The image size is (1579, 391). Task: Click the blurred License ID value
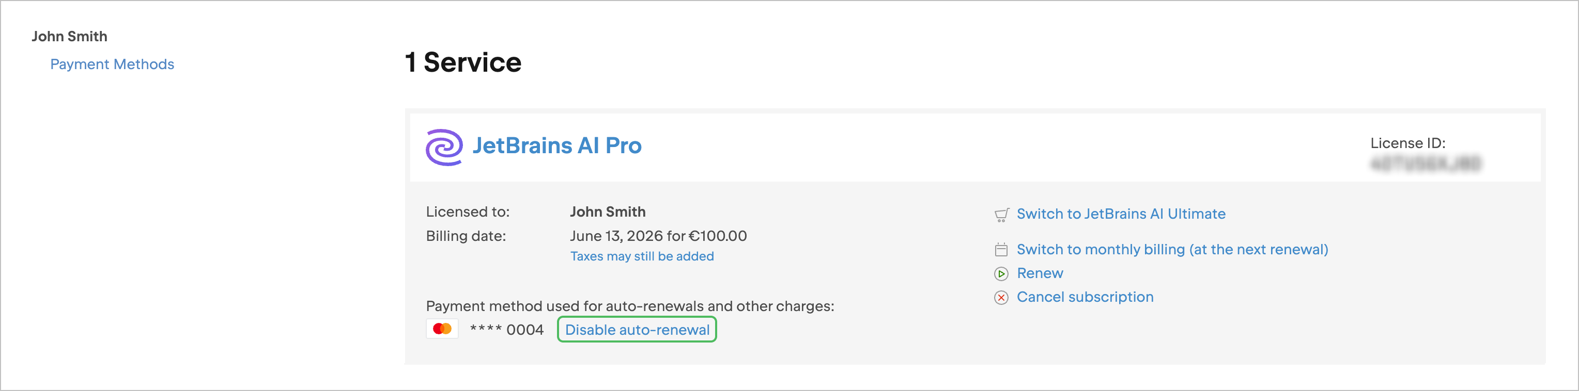tap(1425, 164)
